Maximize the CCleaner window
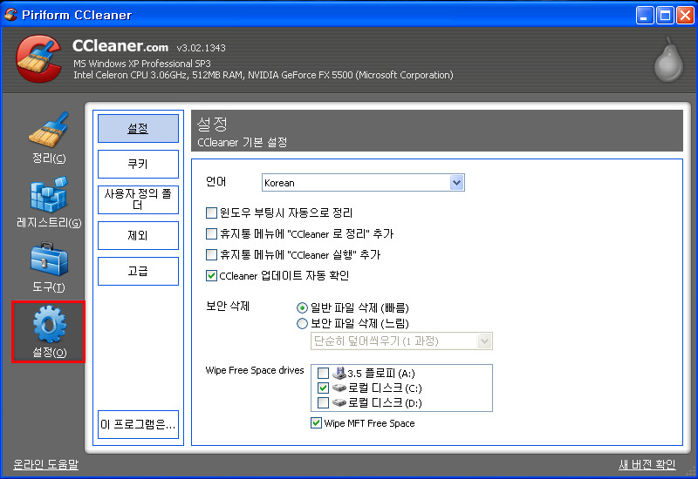The width and height of the screenshot is (698, 479). point(665,16)
